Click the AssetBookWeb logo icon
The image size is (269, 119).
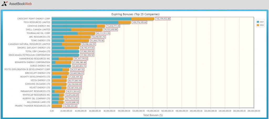coord(4,4)
